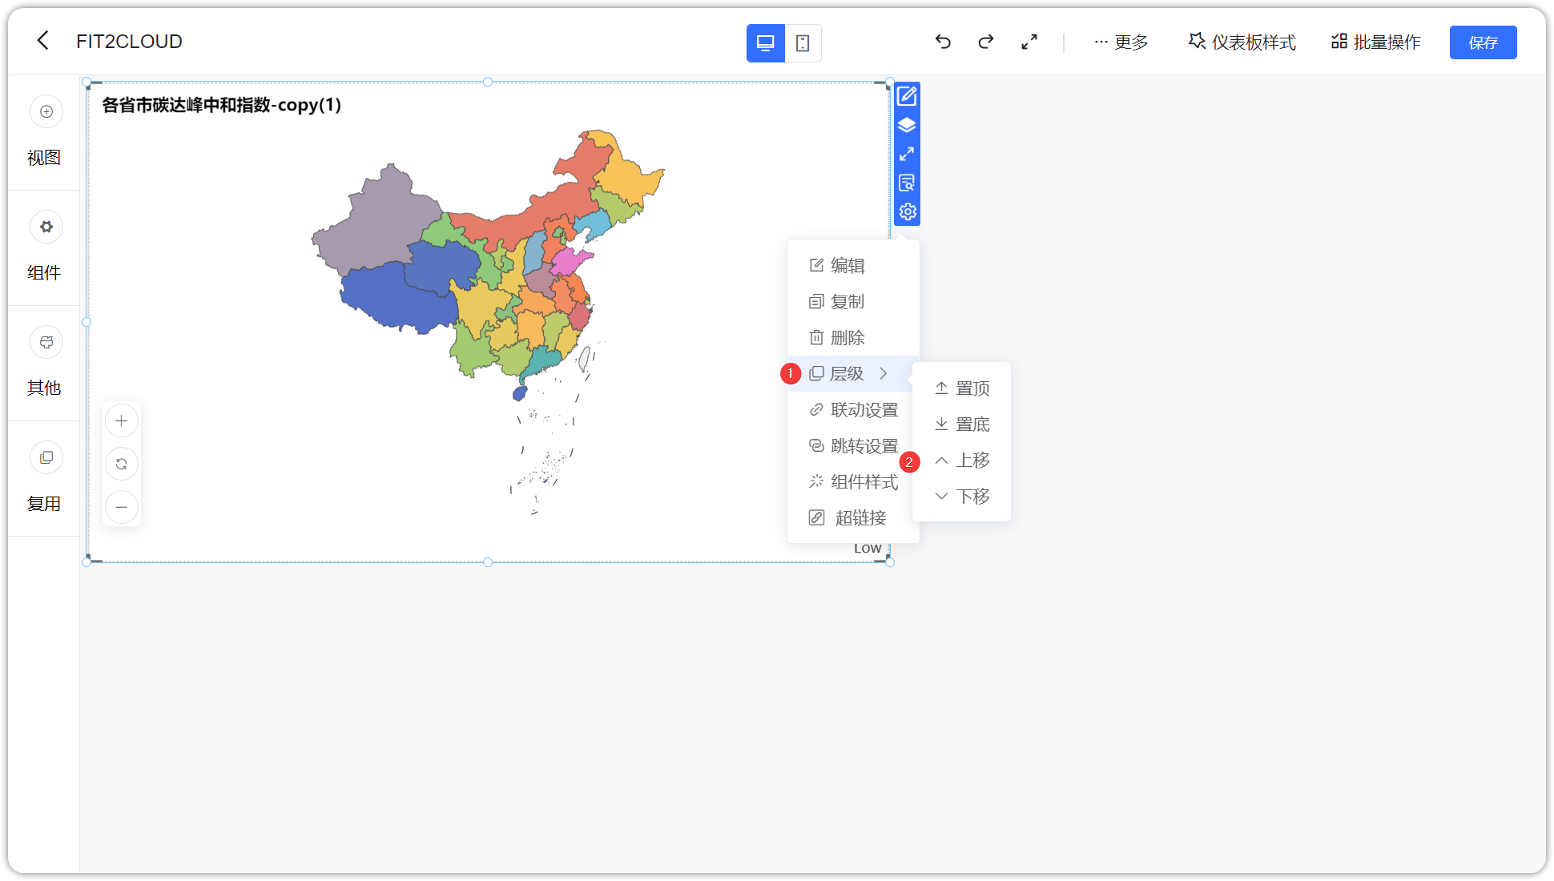Redo the last action

[986, 42]
